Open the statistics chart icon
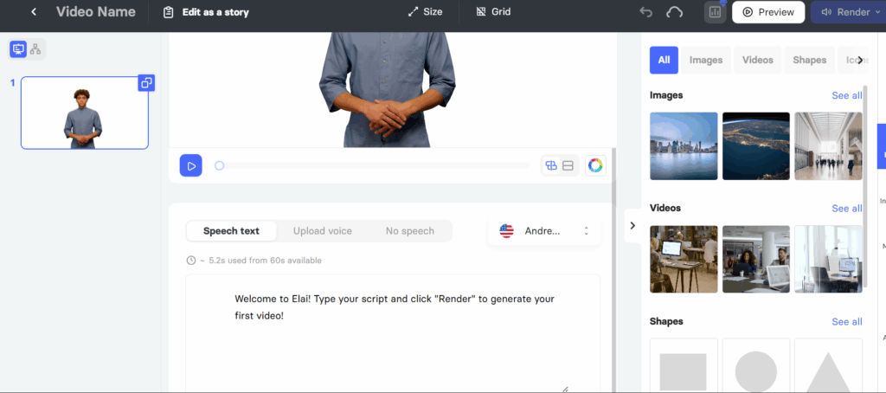The width and height of the screenshot is (886, 393). click(715, 12)
